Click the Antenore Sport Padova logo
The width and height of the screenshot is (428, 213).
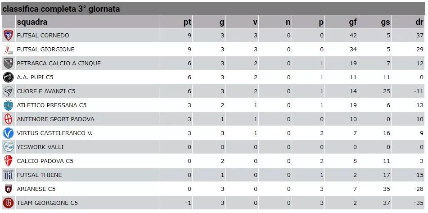[x=8, y=119]
